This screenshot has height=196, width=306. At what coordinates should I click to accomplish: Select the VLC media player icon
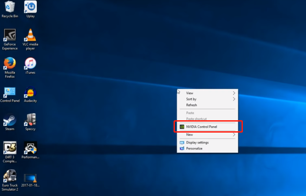pos(30,39)
